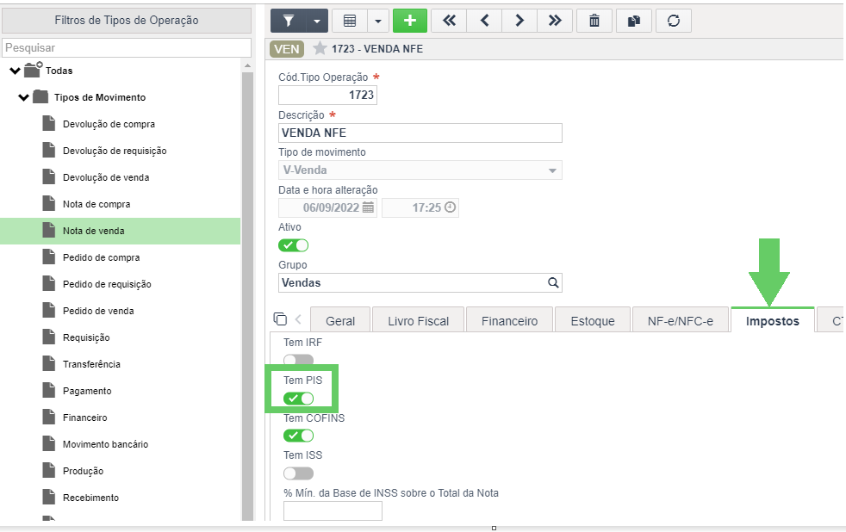
Task: Toggle the Tem PIS switch
Action: click(298, 399)
